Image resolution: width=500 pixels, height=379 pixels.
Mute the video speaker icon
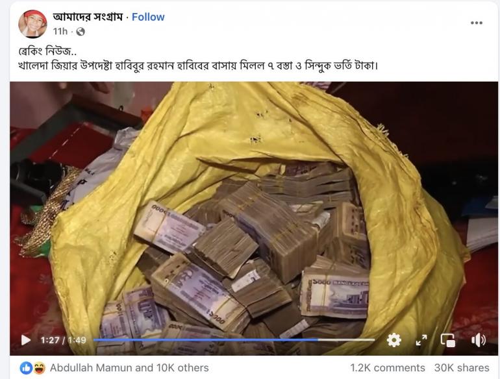[x=479, y=340]
